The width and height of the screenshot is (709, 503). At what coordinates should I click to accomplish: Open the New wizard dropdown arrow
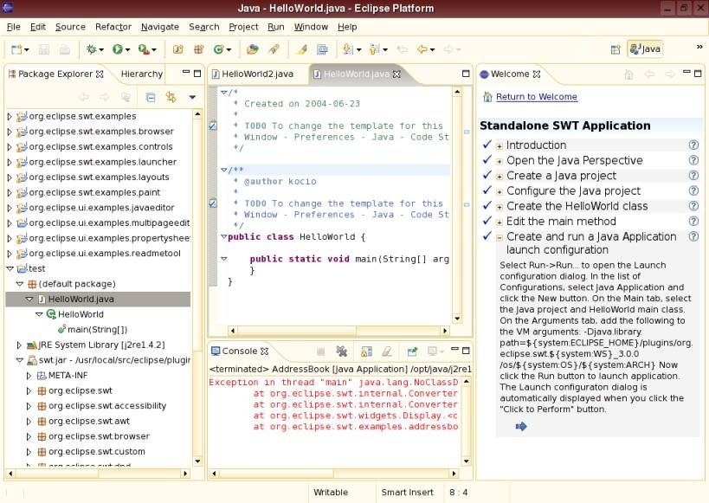point(27,49)
